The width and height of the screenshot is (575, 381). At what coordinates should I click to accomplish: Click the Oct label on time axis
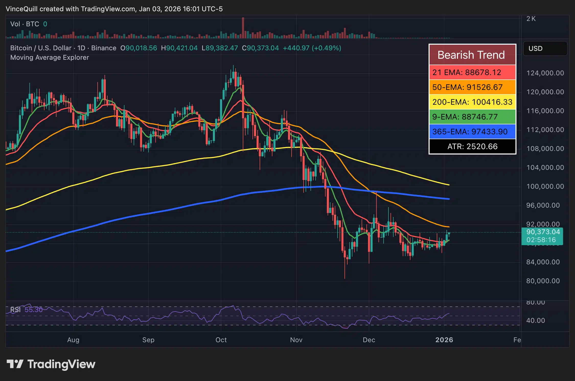[x=221, y=340]
